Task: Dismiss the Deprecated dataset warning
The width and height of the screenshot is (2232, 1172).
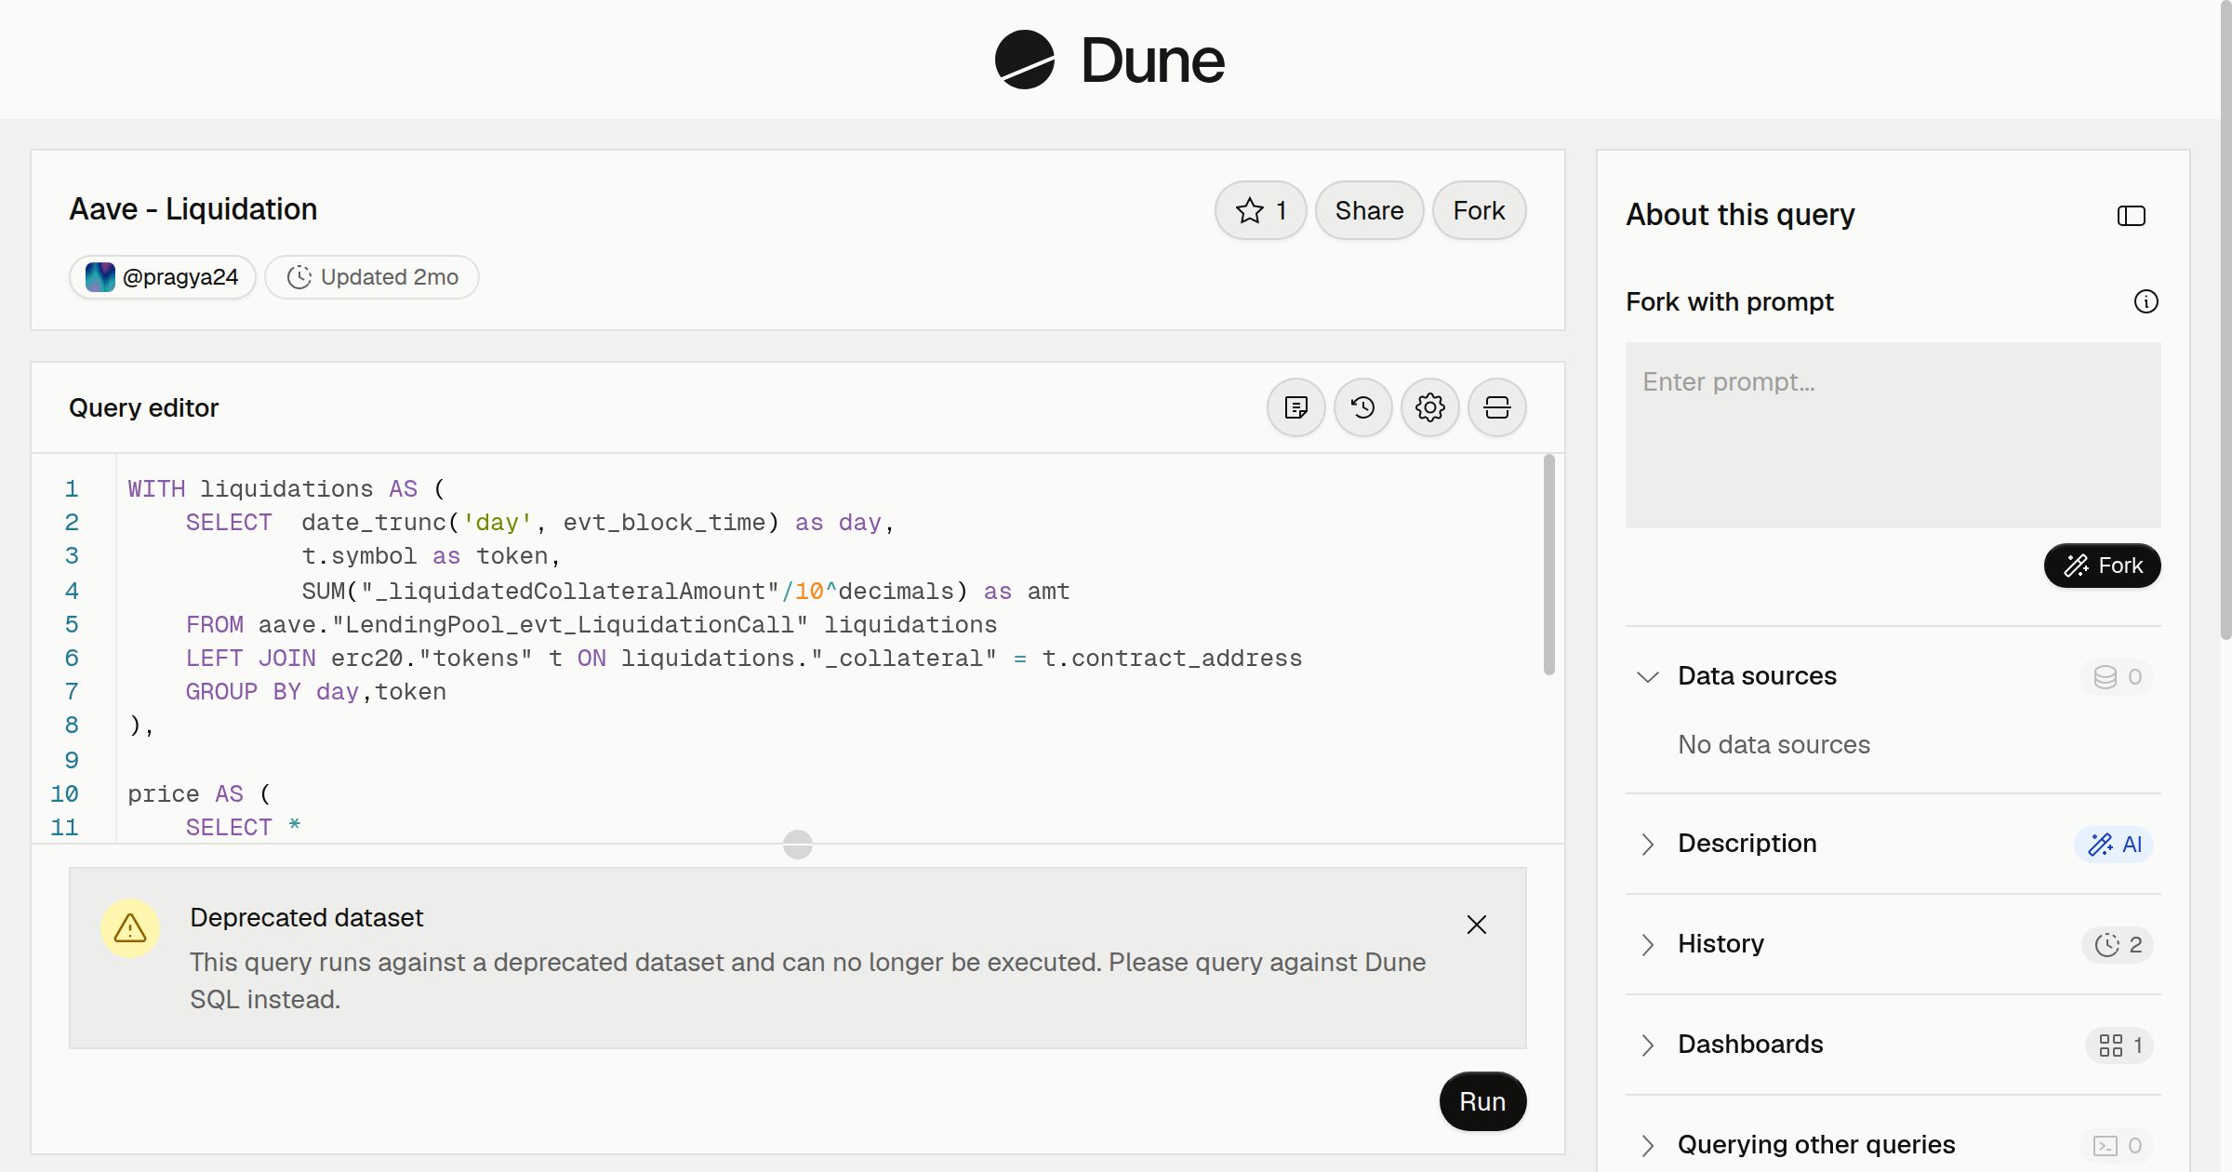Action: point(1476,925)
